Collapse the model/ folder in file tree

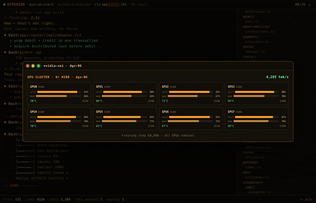(249, 17)
